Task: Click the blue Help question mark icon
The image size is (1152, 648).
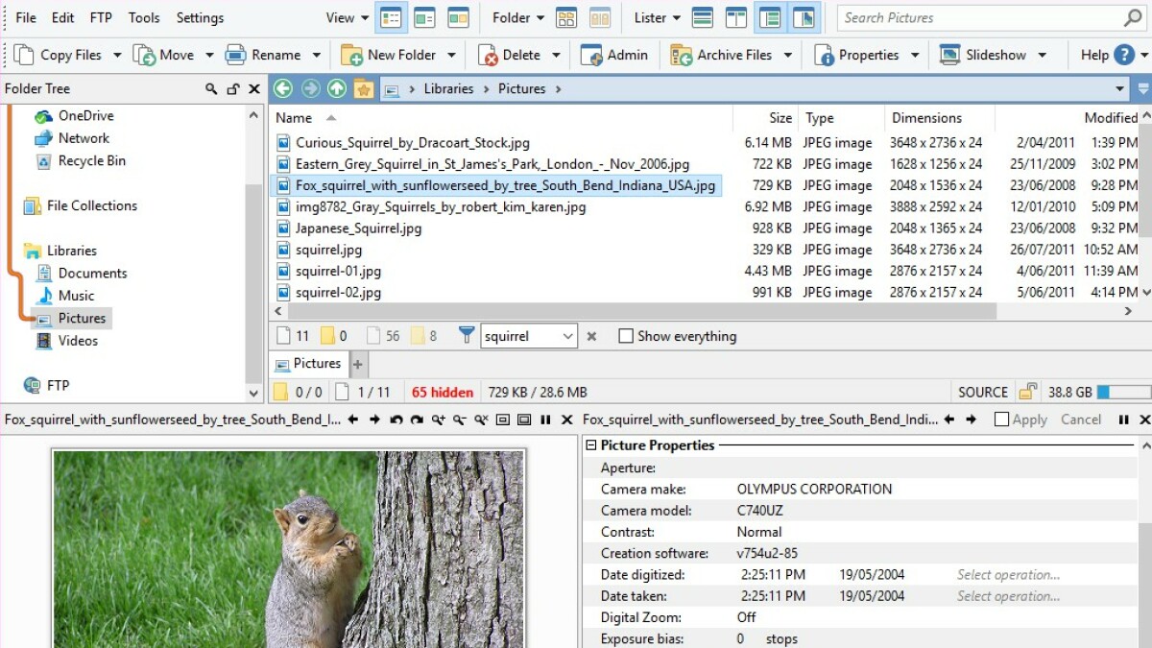Action: click(1125, 55)
